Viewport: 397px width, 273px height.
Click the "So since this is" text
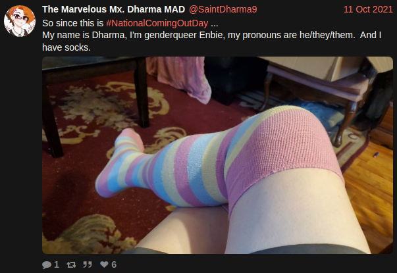coord(73,23)
